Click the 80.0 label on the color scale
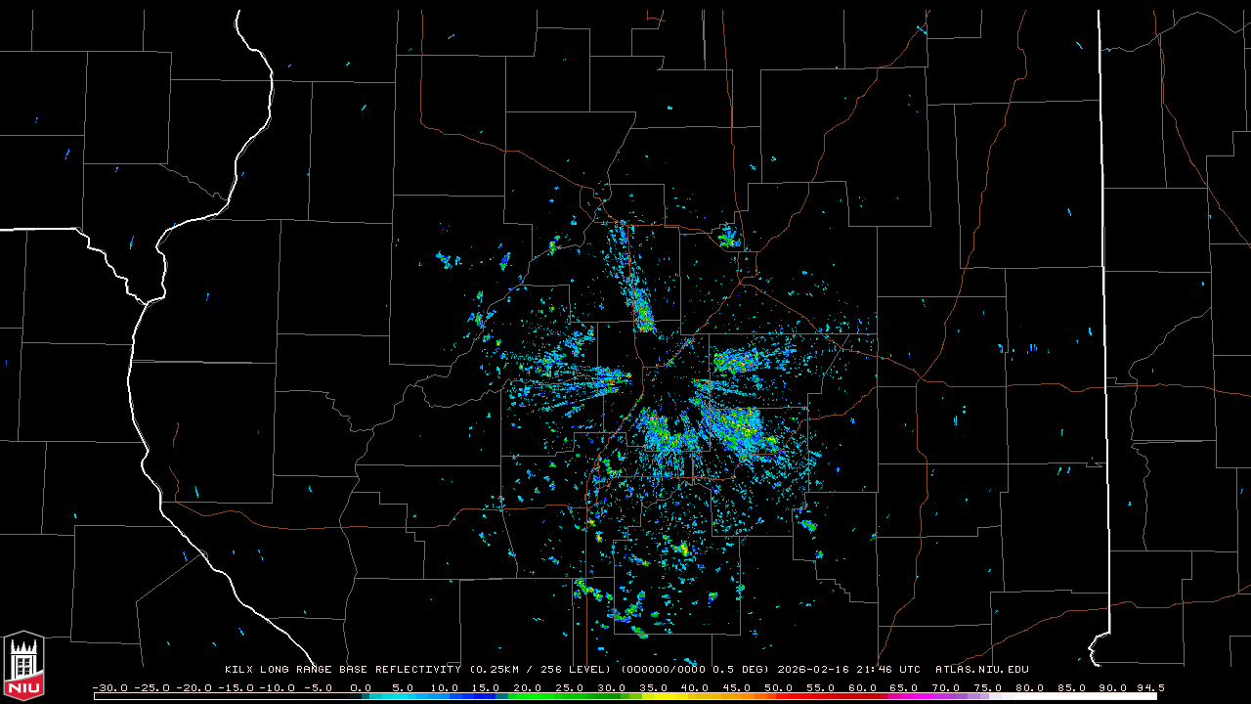 click(1030, 687)
